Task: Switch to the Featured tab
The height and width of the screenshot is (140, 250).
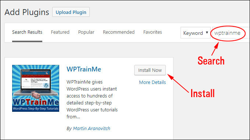Action: pos(60,32)
